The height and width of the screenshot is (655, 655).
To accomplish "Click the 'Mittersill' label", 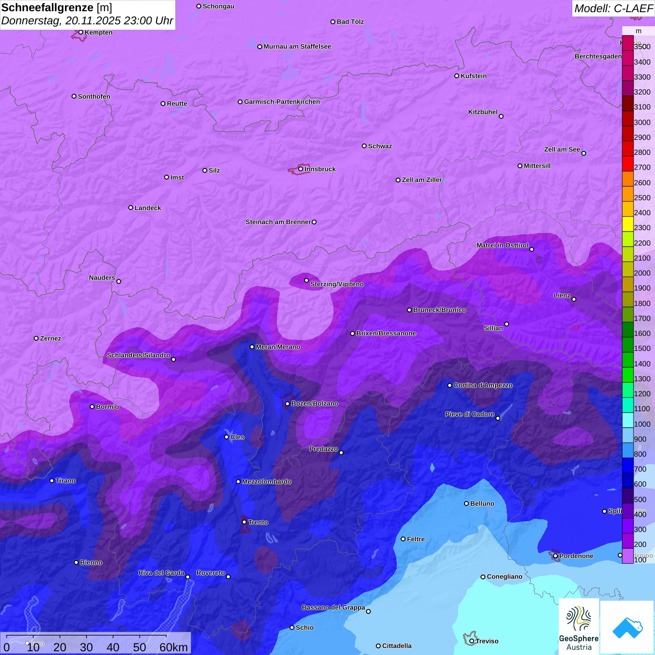I will tap(537, 166).
